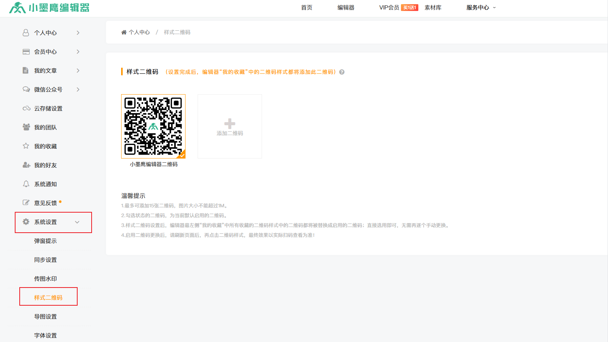Open 素材库 in top navigation
The height and width of the screenshot is (342, 608).
(433, 8)
